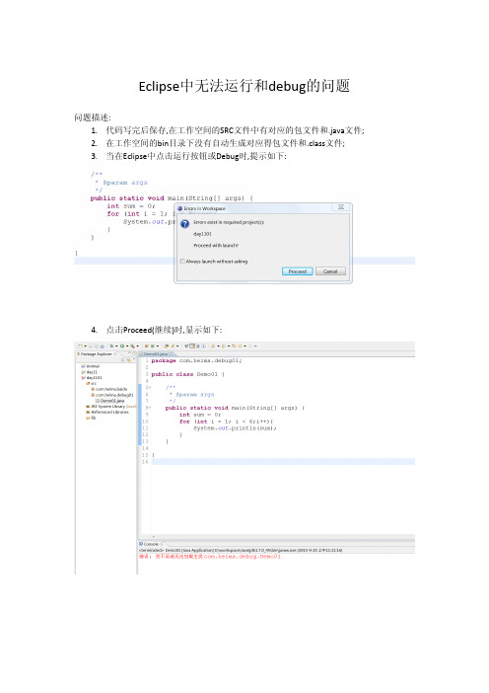The image size is (489, 693).
Task: Click 'package com.heima.debug01;' code line
Action: click(196, 360)
